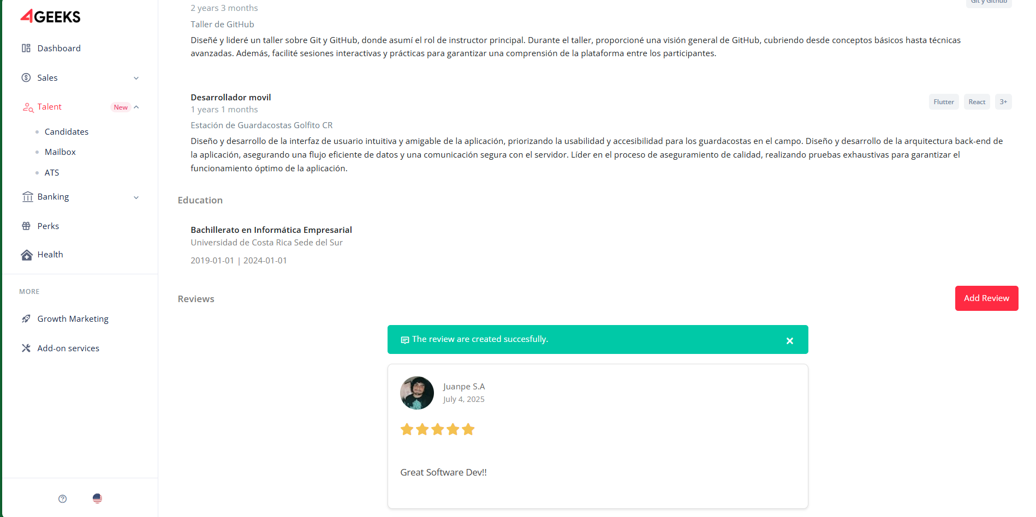Click the Add-on services tools icon

click(x=26, y=348)
